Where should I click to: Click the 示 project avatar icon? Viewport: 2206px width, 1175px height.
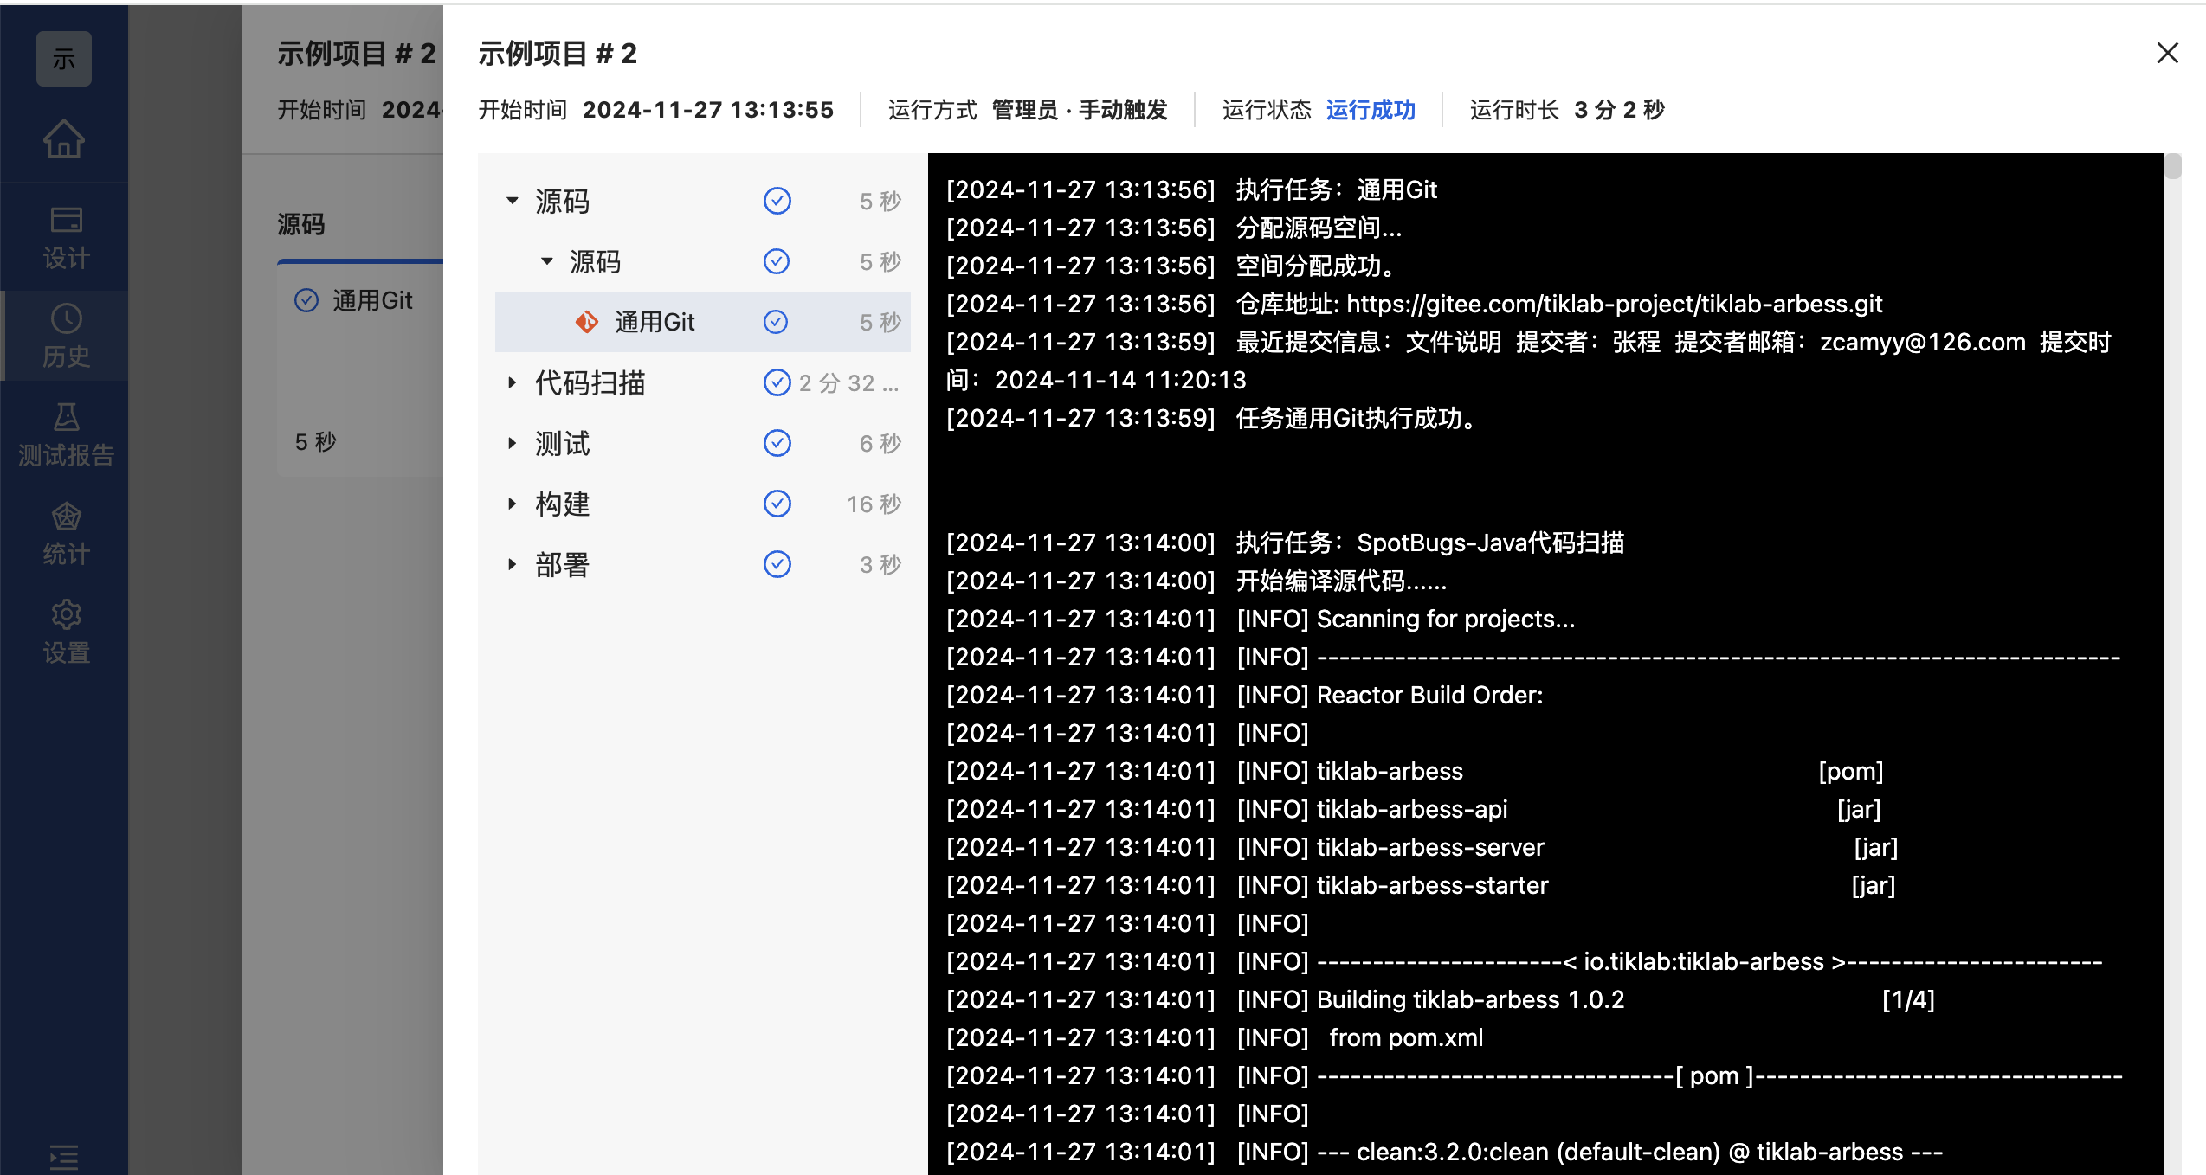click(64, 59)
